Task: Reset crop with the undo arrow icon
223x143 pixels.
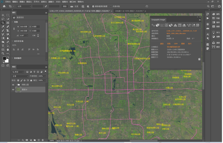Action: 147,6
